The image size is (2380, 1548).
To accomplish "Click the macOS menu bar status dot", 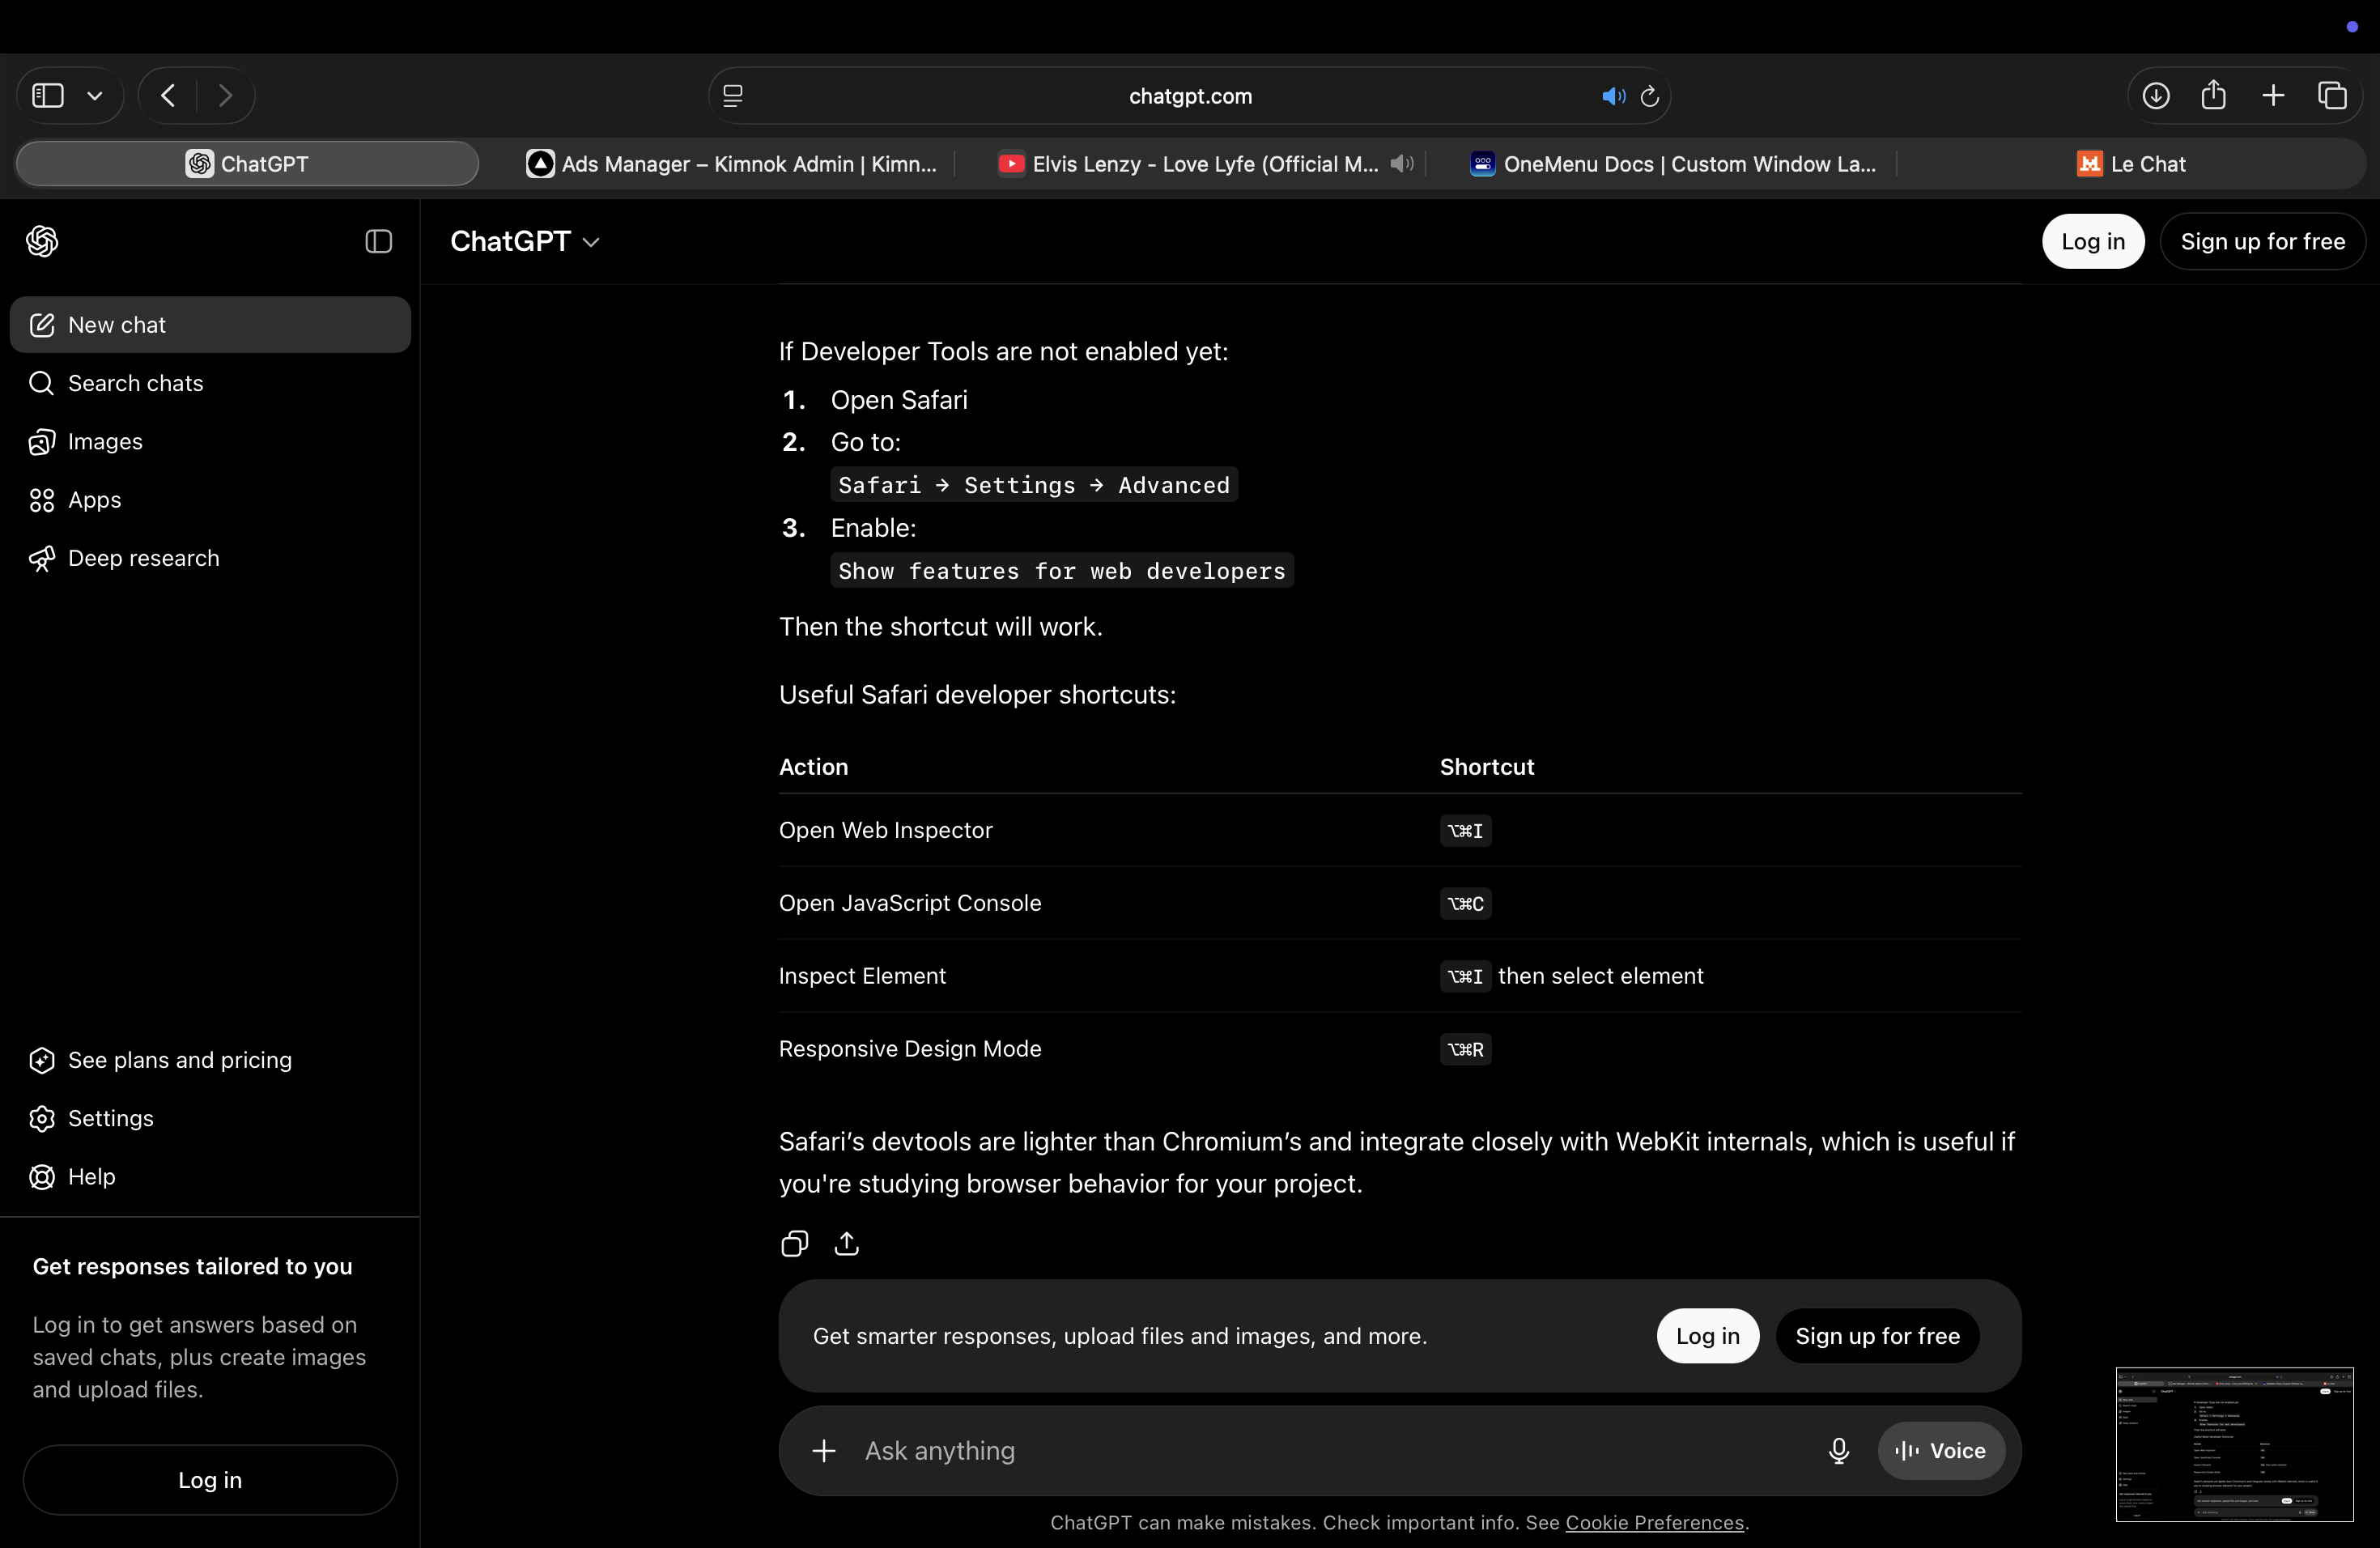I will (2352, 27).
